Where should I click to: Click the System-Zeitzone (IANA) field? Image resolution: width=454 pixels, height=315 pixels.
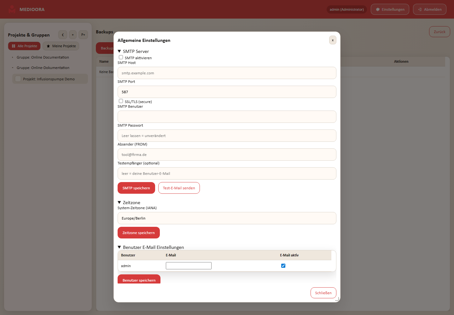[x=227, y=218]
